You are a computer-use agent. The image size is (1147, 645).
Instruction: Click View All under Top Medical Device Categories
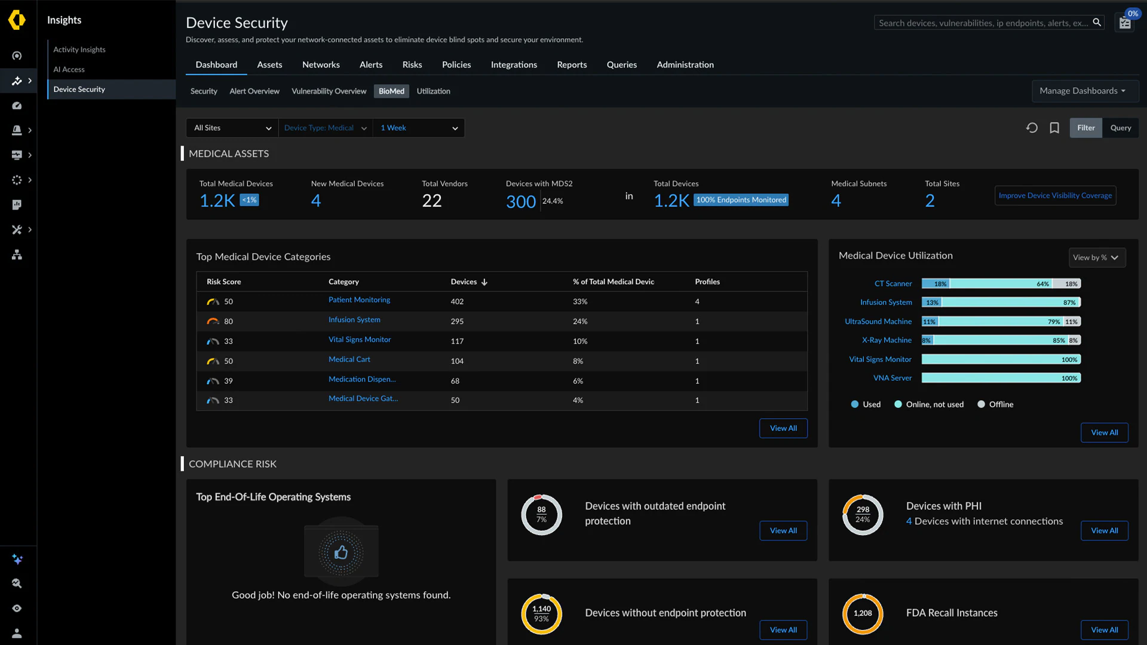783,428
